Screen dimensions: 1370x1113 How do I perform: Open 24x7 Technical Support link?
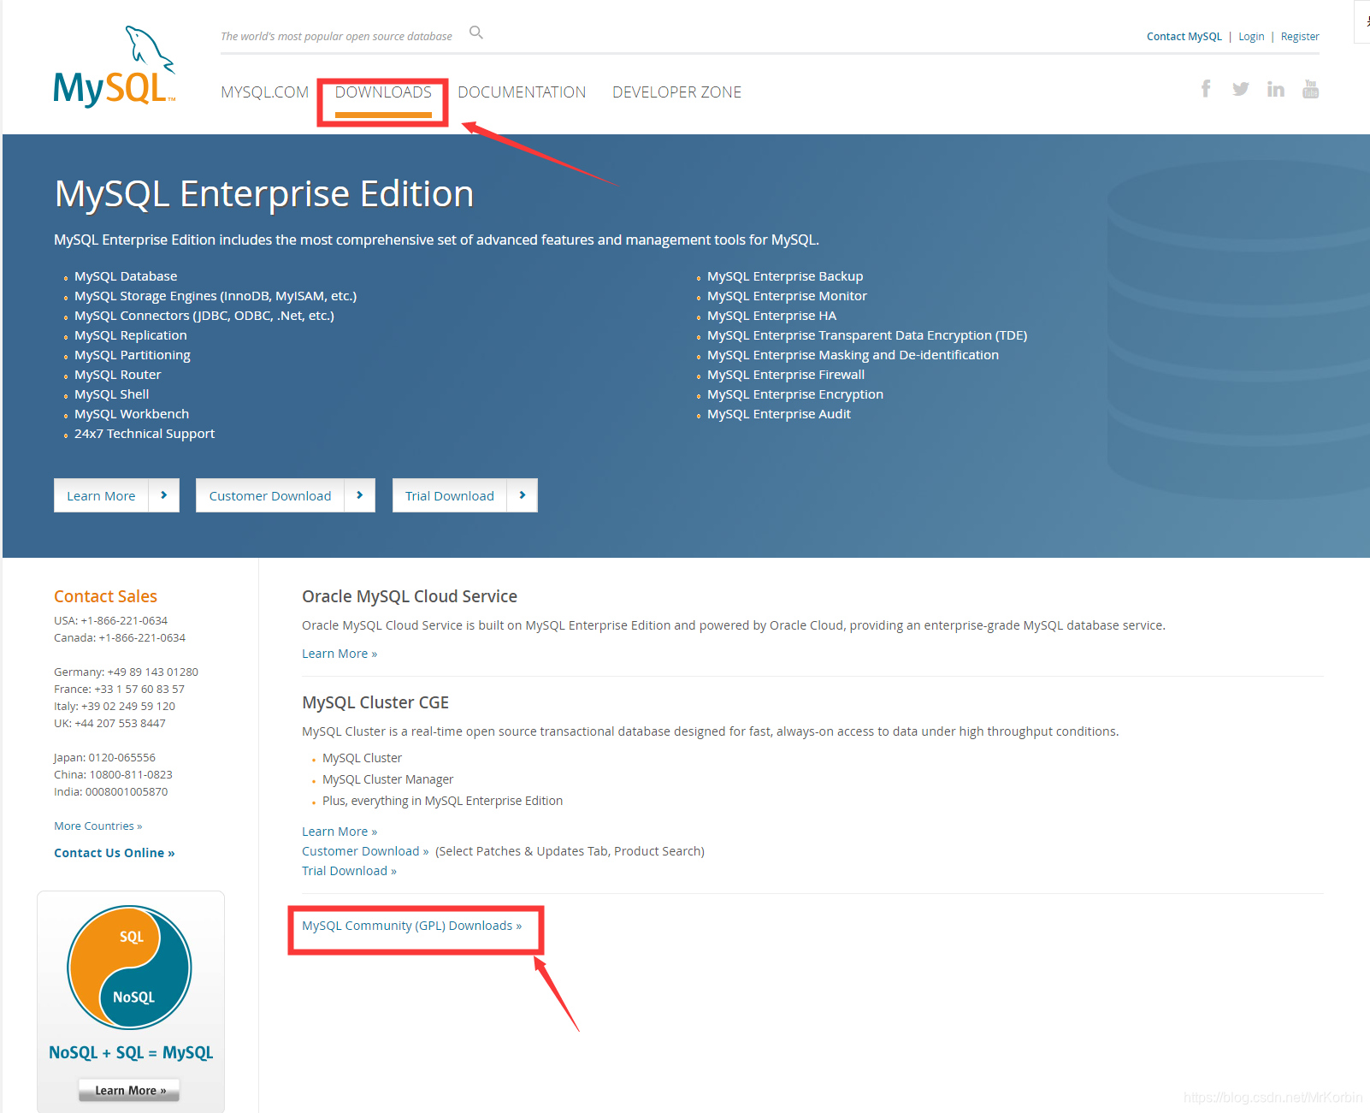145,434
